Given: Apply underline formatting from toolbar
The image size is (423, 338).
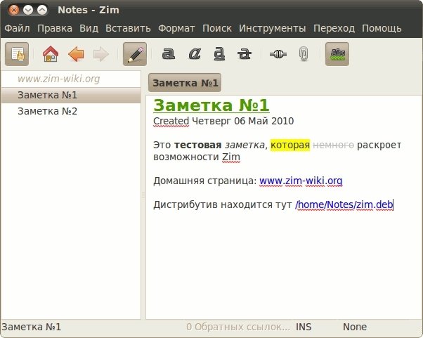Looking at the screenshot, I should coord(219,53).
